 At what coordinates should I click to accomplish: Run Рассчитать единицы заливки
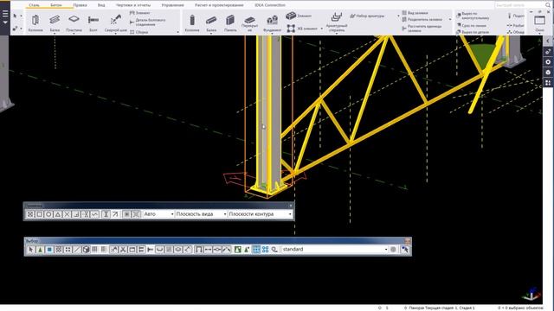click(422, 29)
